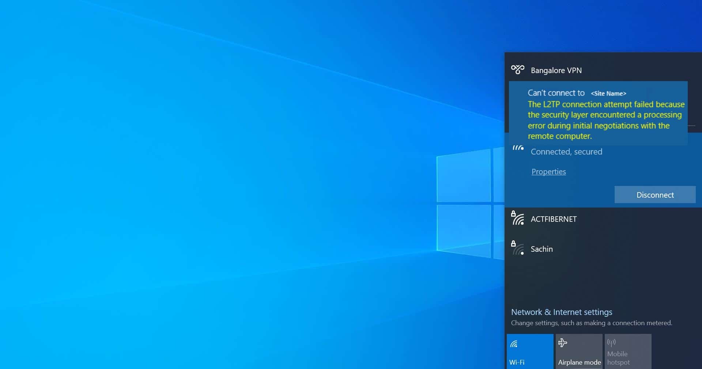
Task: Click the "Change settings" description text
Action: coord(591,323)
